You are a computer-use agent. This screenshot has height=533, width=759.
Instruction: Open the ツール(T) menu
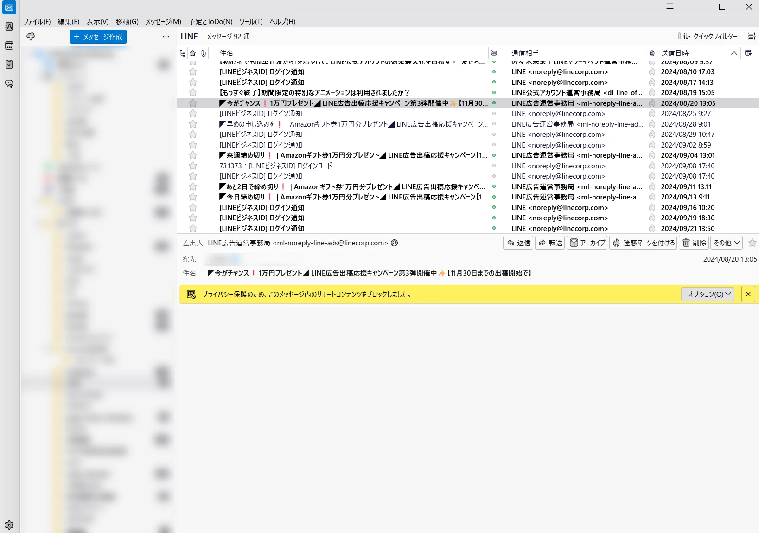[x=251, y=21]
